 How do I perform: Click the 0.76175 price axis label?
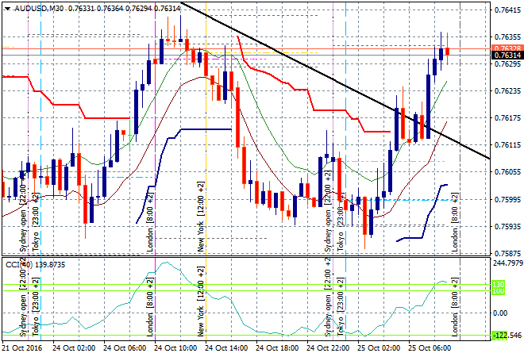(507, 117)
